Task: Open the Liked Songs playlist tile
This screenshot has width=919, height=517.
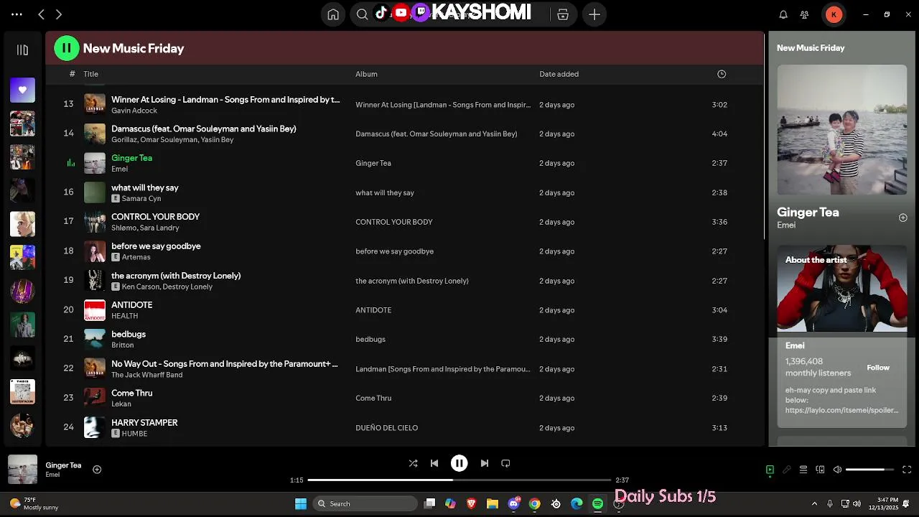Action: (x=22, y=90)
